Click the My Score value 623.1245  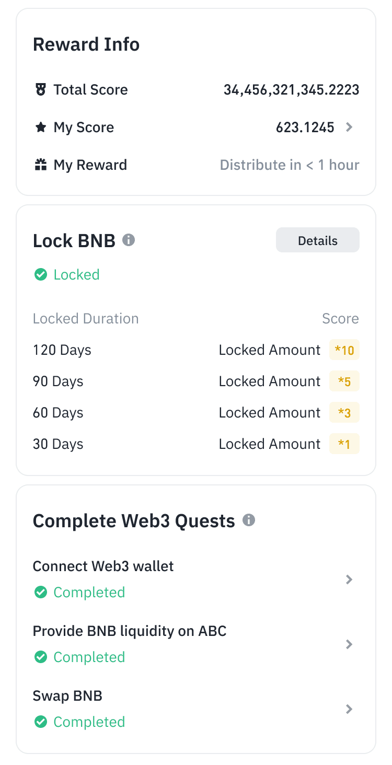305,128
